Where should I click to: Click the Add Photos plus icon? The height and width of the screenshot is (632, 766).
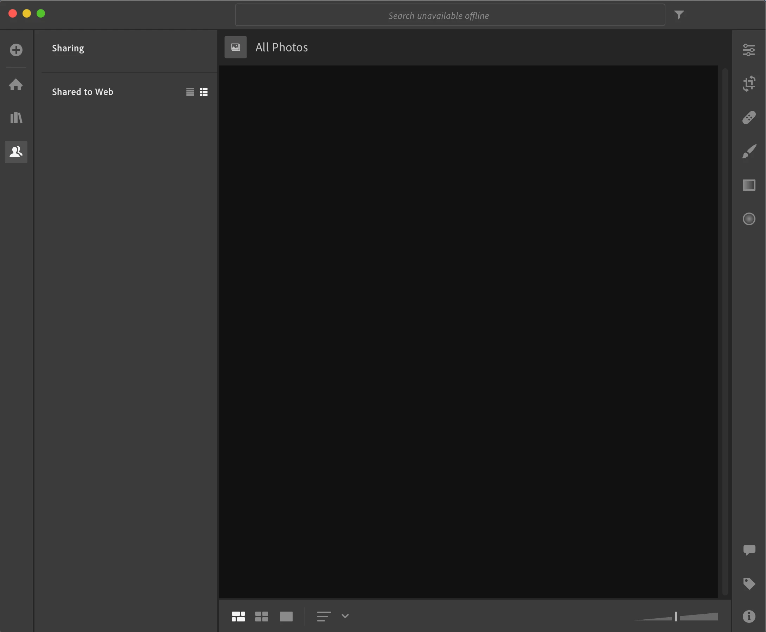[16, 50]
